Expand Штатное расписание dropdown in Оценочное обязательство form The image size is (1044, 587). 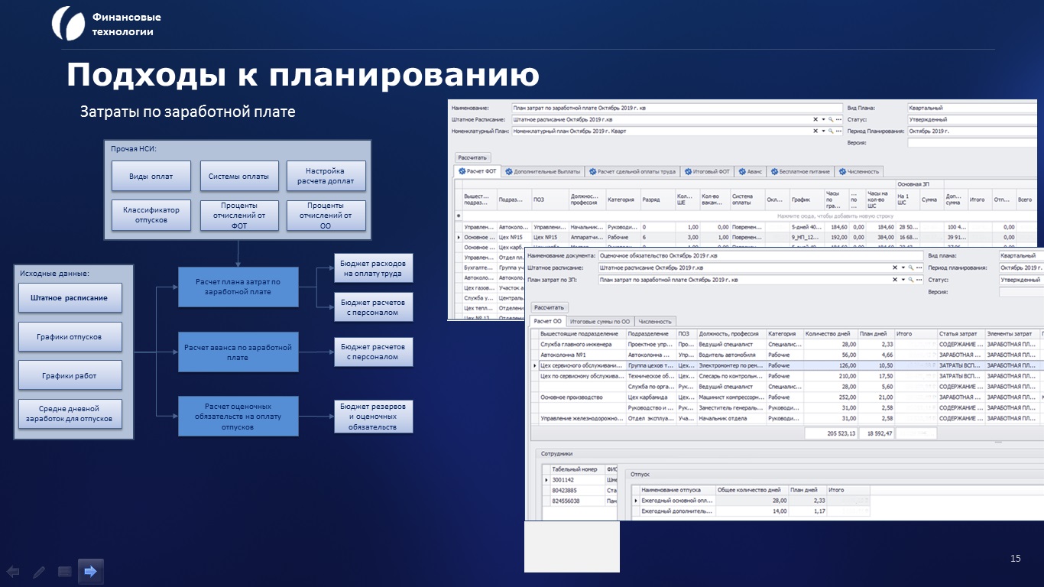[903, 268]
